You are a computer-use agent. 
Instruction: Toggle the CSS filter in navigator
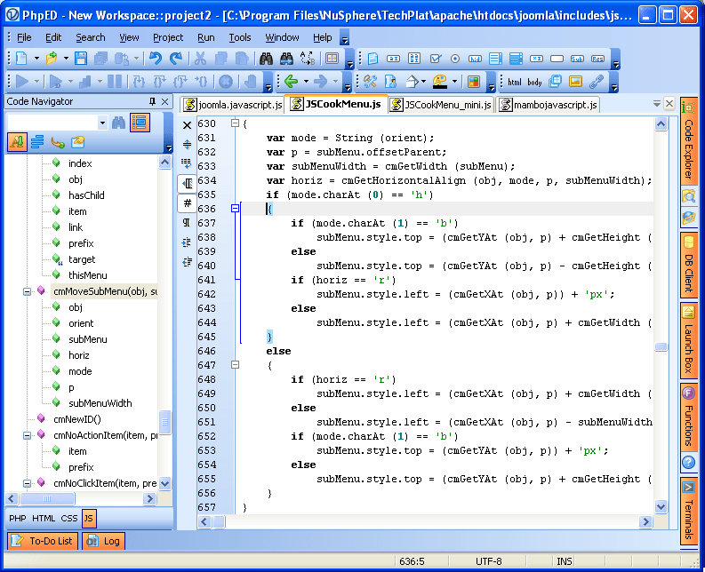(x=69, y=518)
